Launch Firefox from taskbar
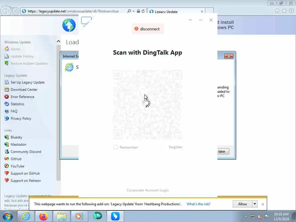This screenshot has height=222, width=296. click(44, 216)
